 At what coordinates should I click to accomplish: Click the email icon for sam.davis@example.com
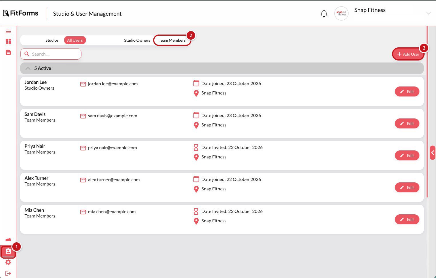[83, 116]
